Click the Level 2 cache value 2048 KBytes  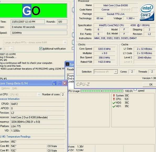144,57
